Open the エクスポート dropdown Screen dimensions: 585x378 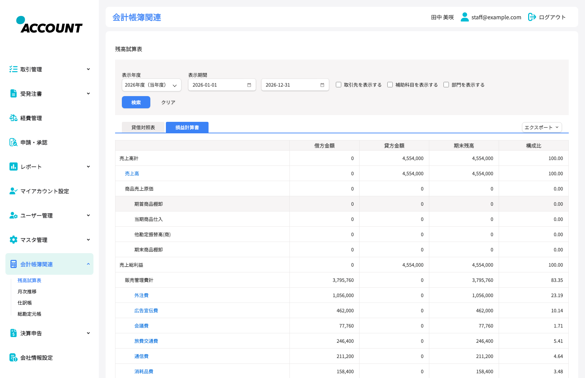coord(542,127)
